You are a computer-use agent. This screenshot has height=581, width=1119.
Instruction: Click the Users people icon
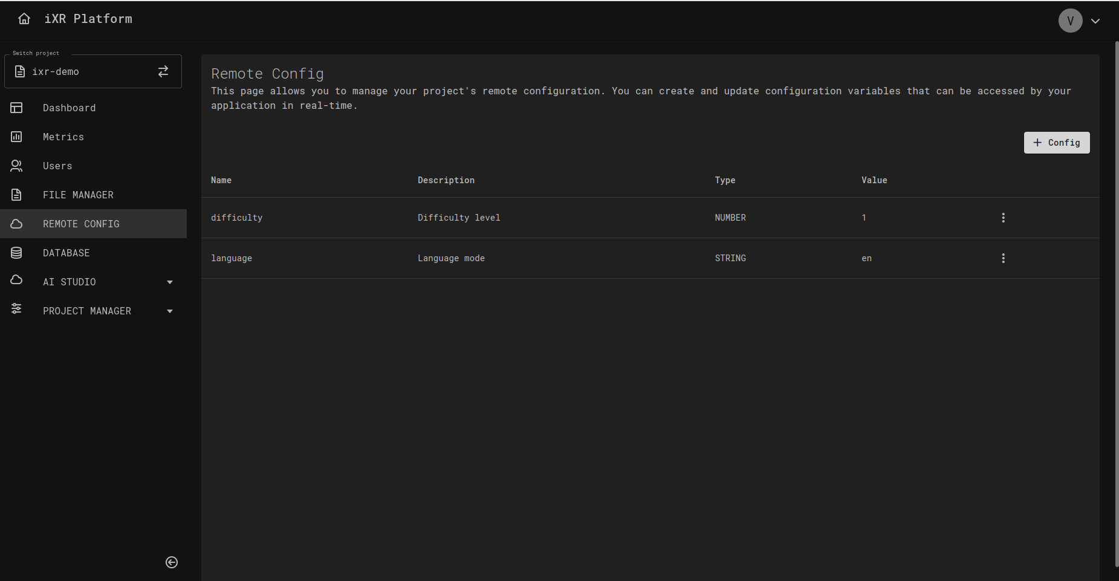point(16,166)
